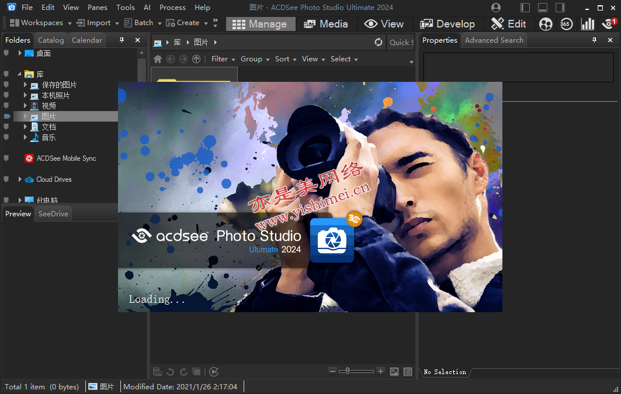Click the thumbnail zoom slider handle
The height and width of the screenshot is (394, 621).
point(348,371)
